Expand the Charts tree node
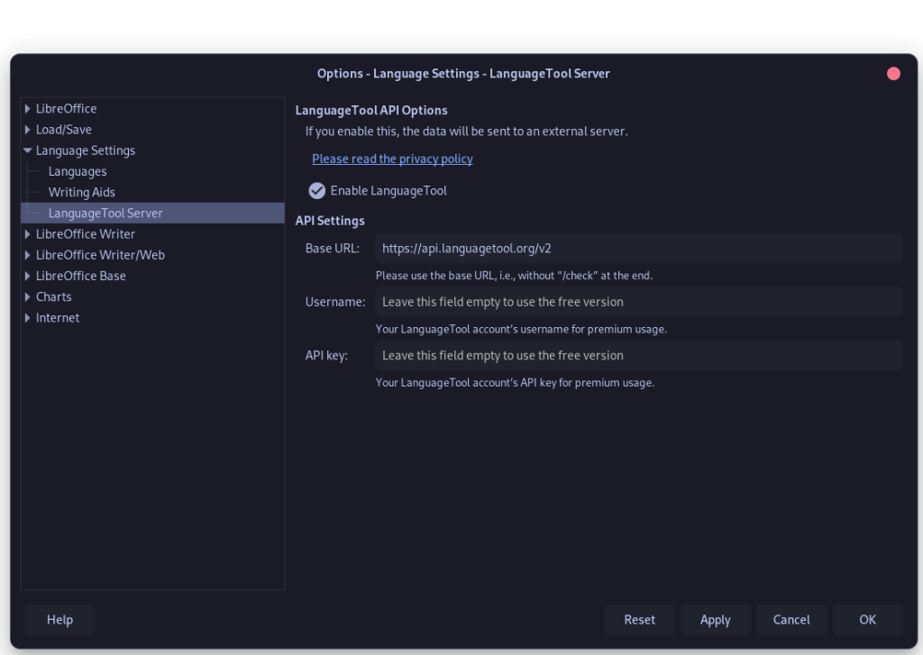Screen dimensions: 923x655 [x=28, y=296]
